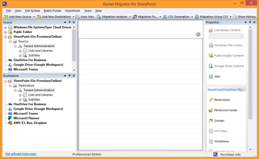Screen dimensions: 259x159
Task: Expand Lists and Libraries under Destination
Action: click(x=20, y=95)
